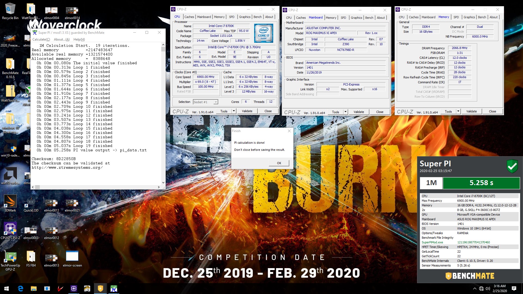Click Close in the Mainboard CPU-Z window
This screenshot has height=294, width=523.
(380, 112)
